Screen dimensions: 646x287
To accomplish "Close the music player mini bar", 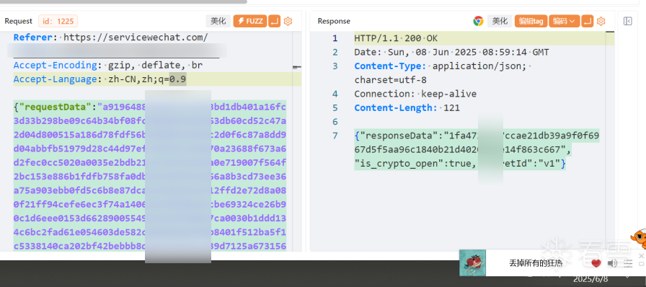I will coord(641,256).
